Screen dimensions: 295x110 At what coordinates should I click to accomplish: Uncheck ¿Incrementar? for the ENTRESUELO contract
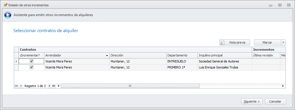pos(32,61)
